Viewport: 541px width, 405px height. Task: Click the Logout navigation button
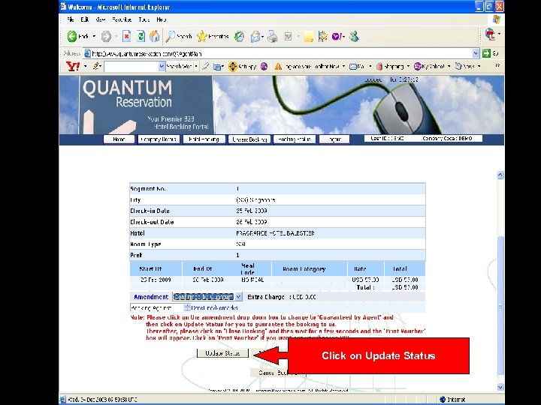(x=334, y=139)
